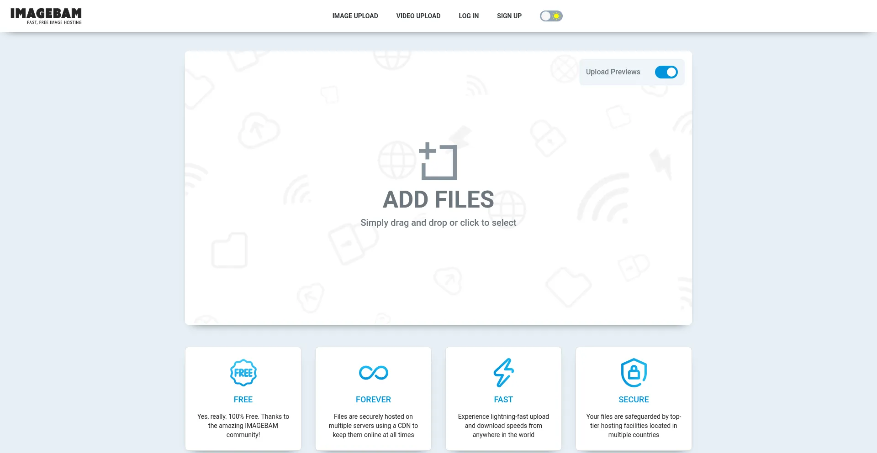The image size is (877, 453).
Task: Click the IMAGEBAM logo
Action: (46, 16)
